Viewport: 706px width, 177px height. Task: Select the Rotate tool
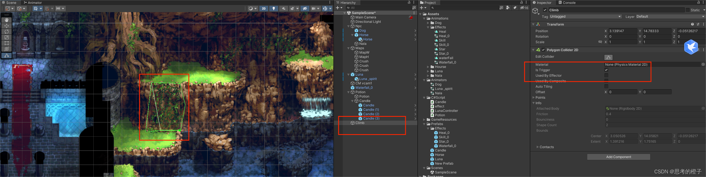[7, 32]
